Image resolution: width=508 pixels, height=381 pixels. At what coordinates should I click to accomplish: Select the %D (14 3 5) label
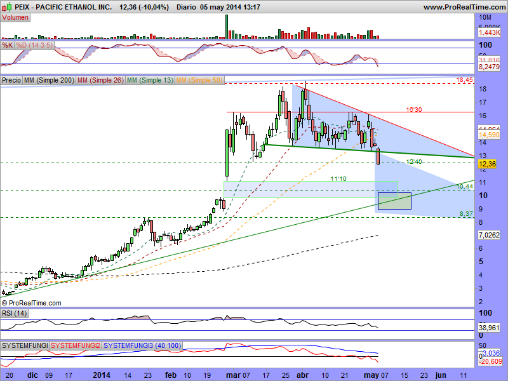pyautogui.click(x=34, y=45)
